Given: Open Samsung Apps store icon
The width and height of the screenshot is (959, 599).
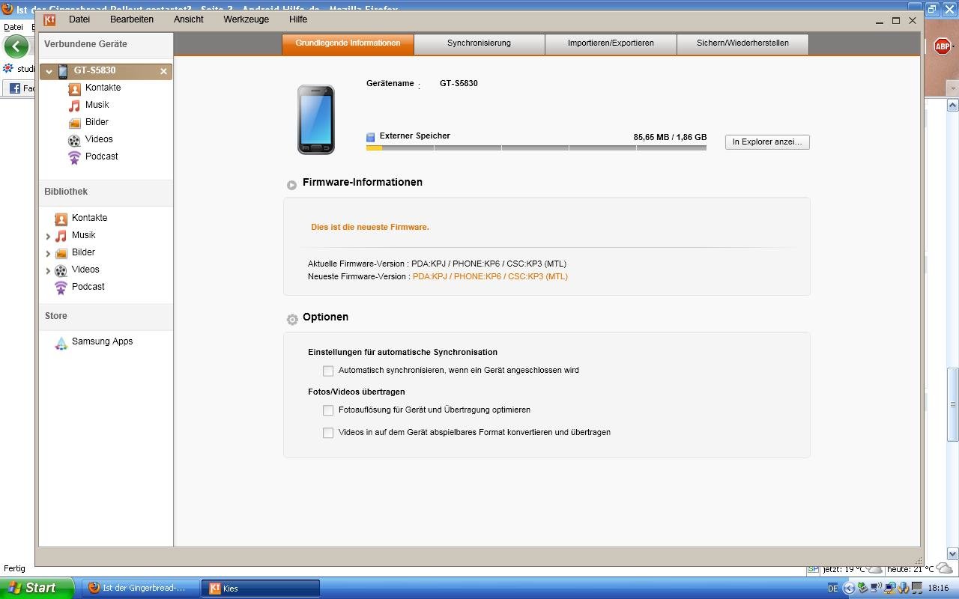Looking at the screenshot, I should [x=61, y=342].
